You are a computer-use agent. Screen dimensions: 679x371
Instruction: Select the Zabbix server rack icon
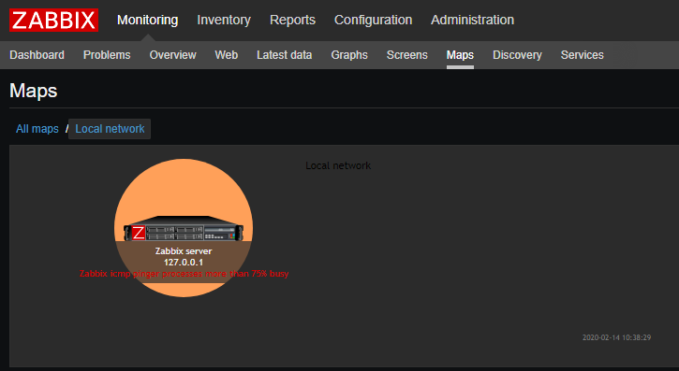pyautogui.click(x=184, y=228)
